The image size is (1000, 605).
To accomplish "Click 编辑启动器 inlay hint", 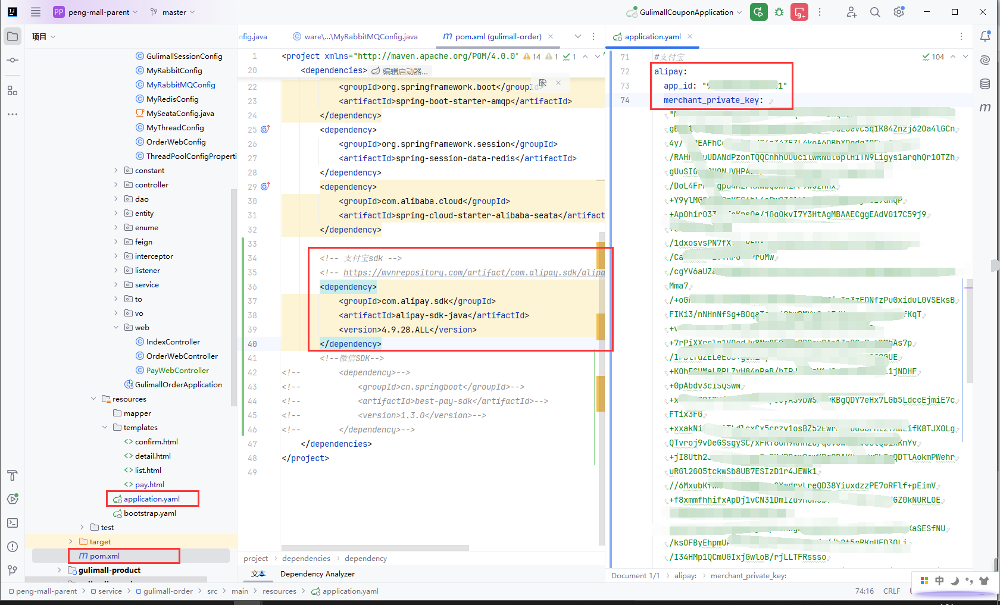I will click(x=399, y=71).
